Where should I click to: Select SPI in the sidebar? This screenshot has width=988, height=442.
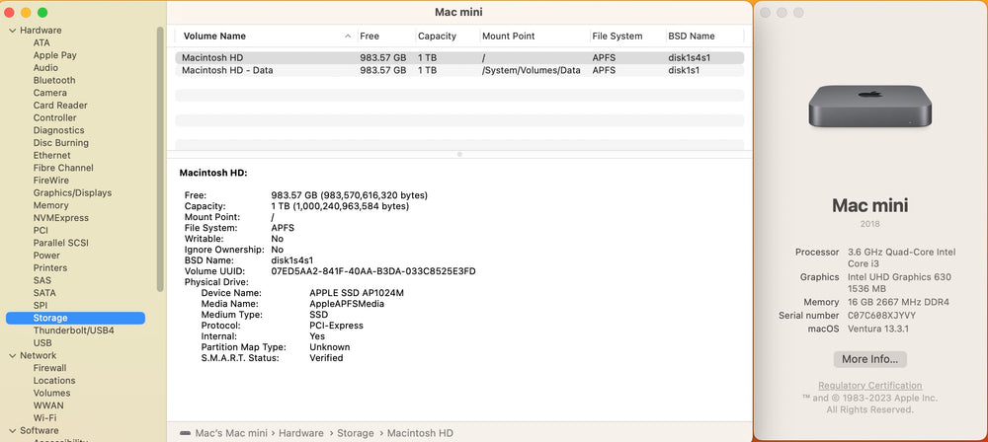[41, 306]
